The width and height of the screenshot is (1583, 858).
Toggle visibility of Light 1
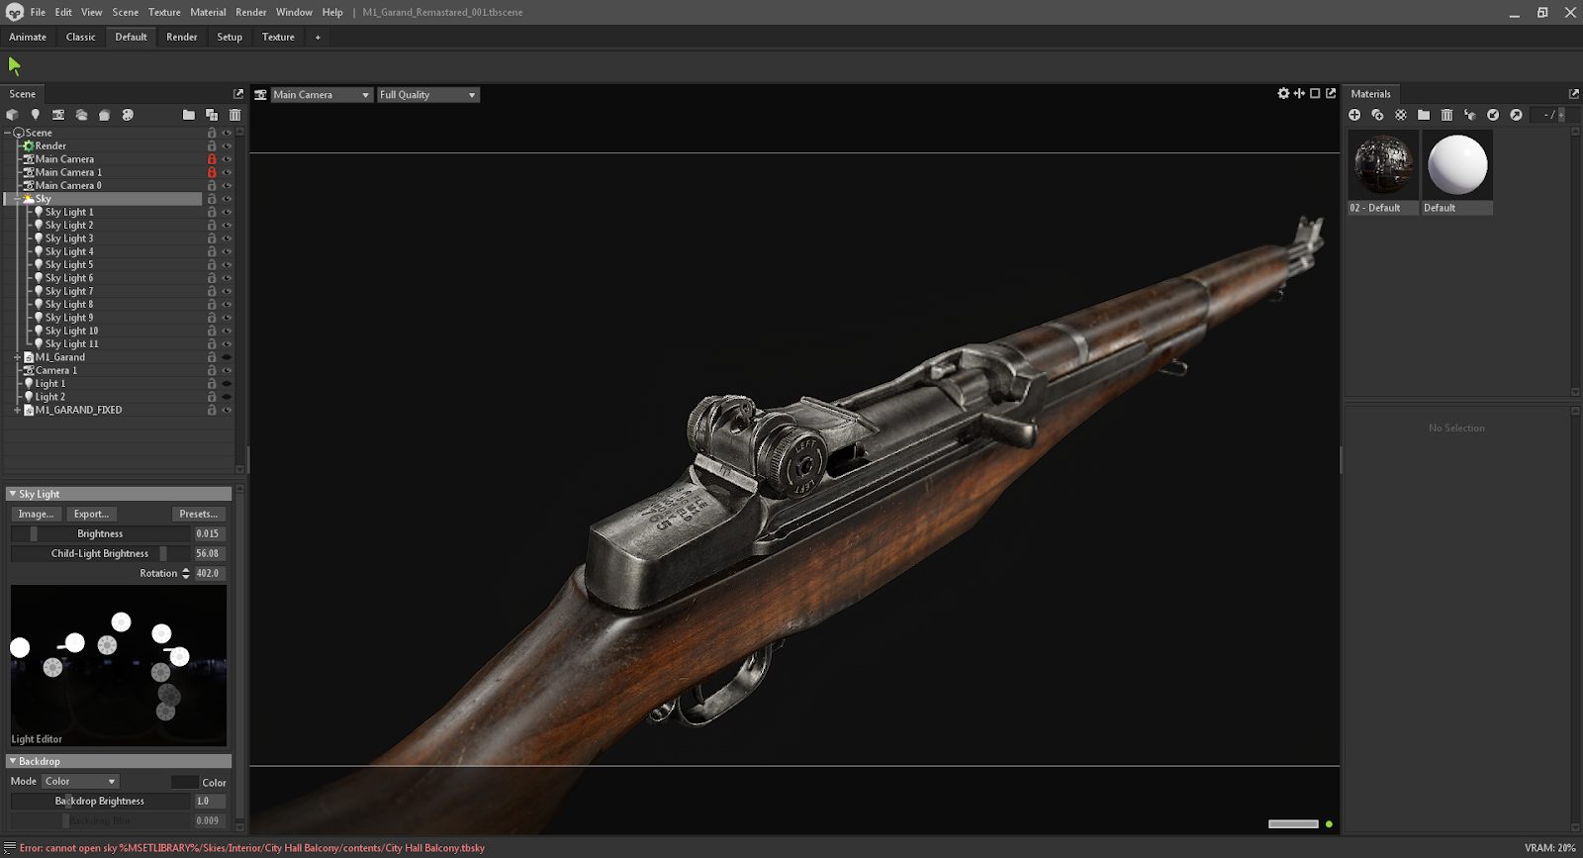click(227, 384)
